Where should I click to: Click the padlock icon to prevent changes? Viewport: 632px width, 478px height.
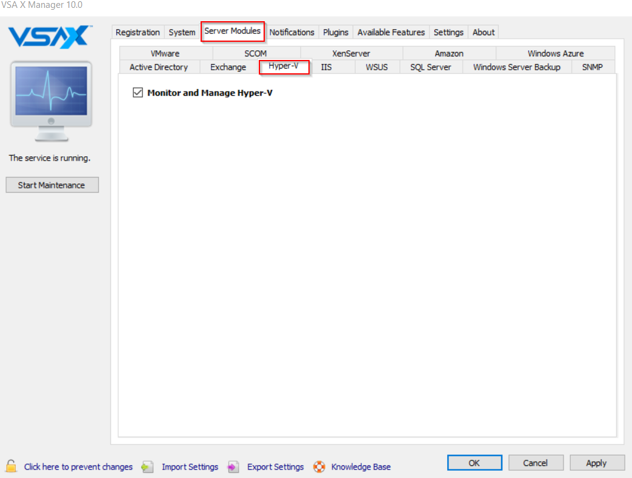pyautogui.click(x=12, y=466)
